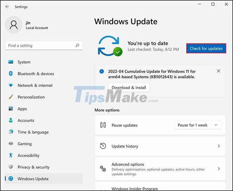
Task: Click the Advanced options title text
Action: coord(128,164)
